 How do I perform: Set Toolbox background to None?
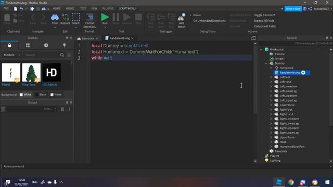point(56,95)
